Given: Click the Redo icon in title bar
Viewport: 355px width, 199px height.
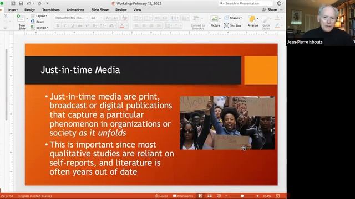Looking at the screenshot, I should coord(39,3).
